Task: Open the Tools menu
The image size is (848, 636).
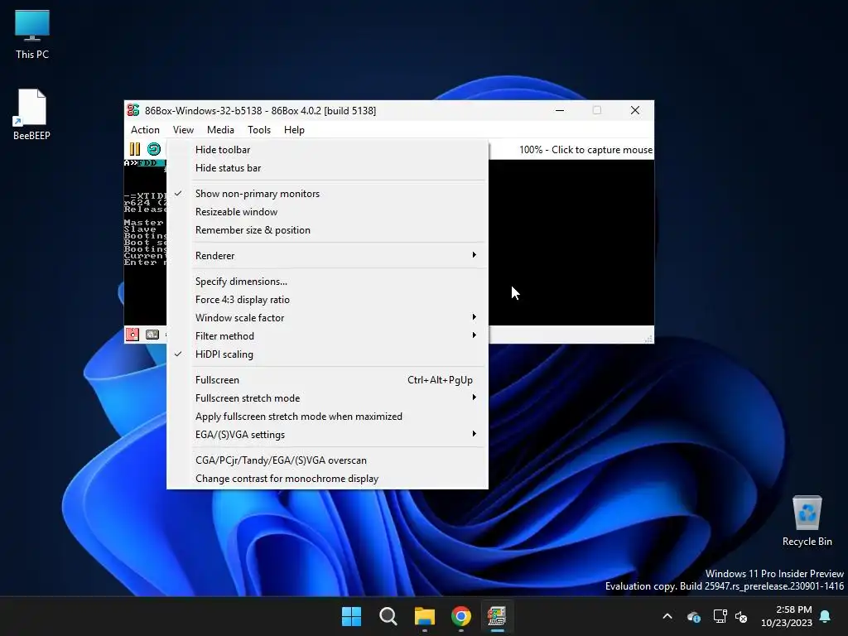Action: (259, 130)
